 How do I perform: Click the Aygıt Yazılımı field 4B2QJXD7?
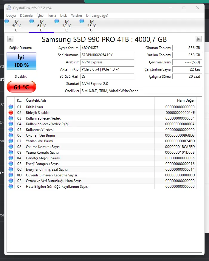pos(107,48)
